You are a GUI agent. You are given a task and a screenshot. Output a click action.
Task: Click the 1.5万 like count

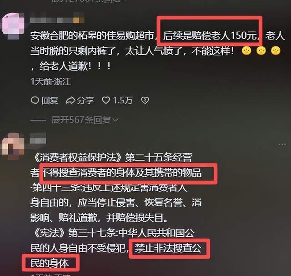(x=123, y=101)
